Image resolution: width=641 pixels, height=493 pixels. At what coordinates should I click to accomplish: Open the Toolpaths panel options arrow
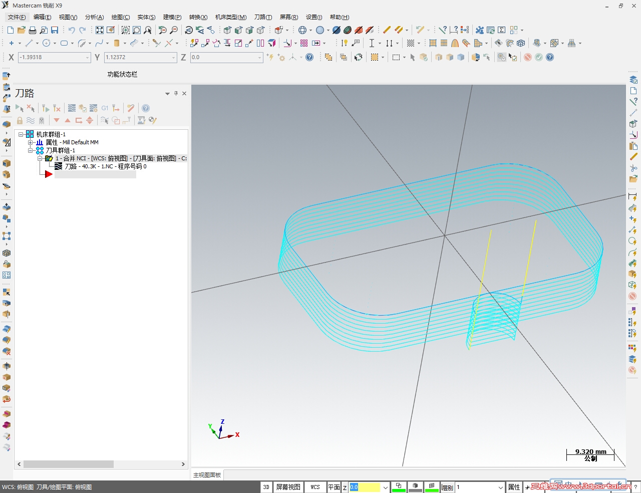click(x=167, y=94)
